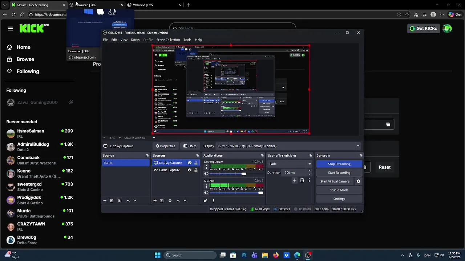Open Kick hamburger menu

pyautogui.click(x=11, y=29)
